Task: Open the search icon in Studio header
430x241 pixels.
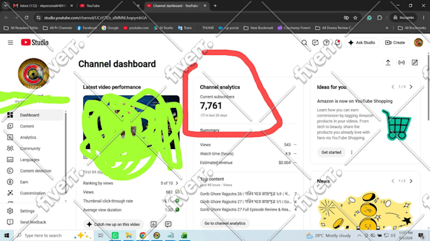Action: 304,43
